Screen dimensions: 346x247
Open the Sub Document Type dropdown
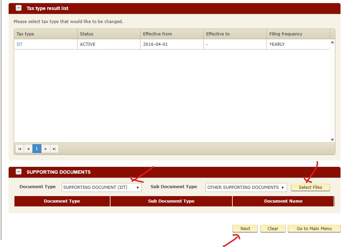point(246,187)
